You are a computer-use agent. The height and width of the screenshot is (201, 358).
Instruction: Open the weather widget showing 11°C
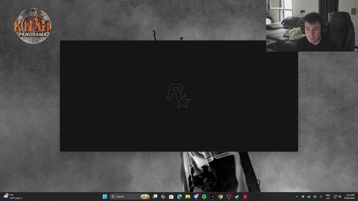click(13, 197)
